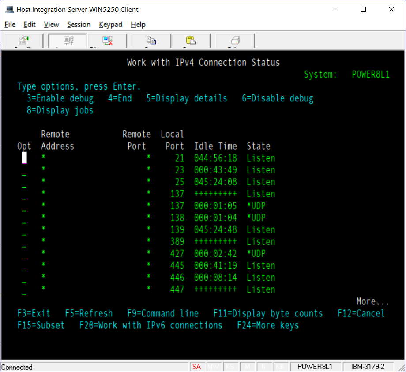Open the Edit menu
The image size is (406, 372).
tap(29, 24)
